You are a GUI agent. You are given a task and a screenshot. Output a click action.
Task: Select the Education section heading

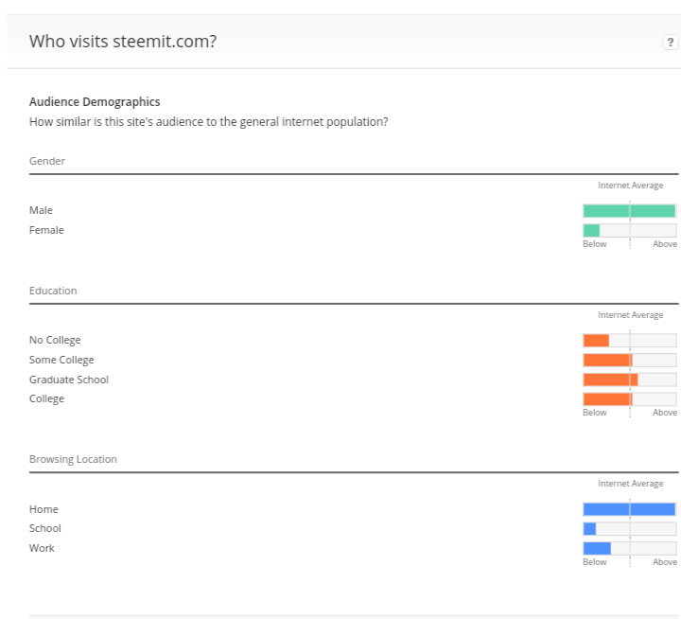(x=53, y=291)
